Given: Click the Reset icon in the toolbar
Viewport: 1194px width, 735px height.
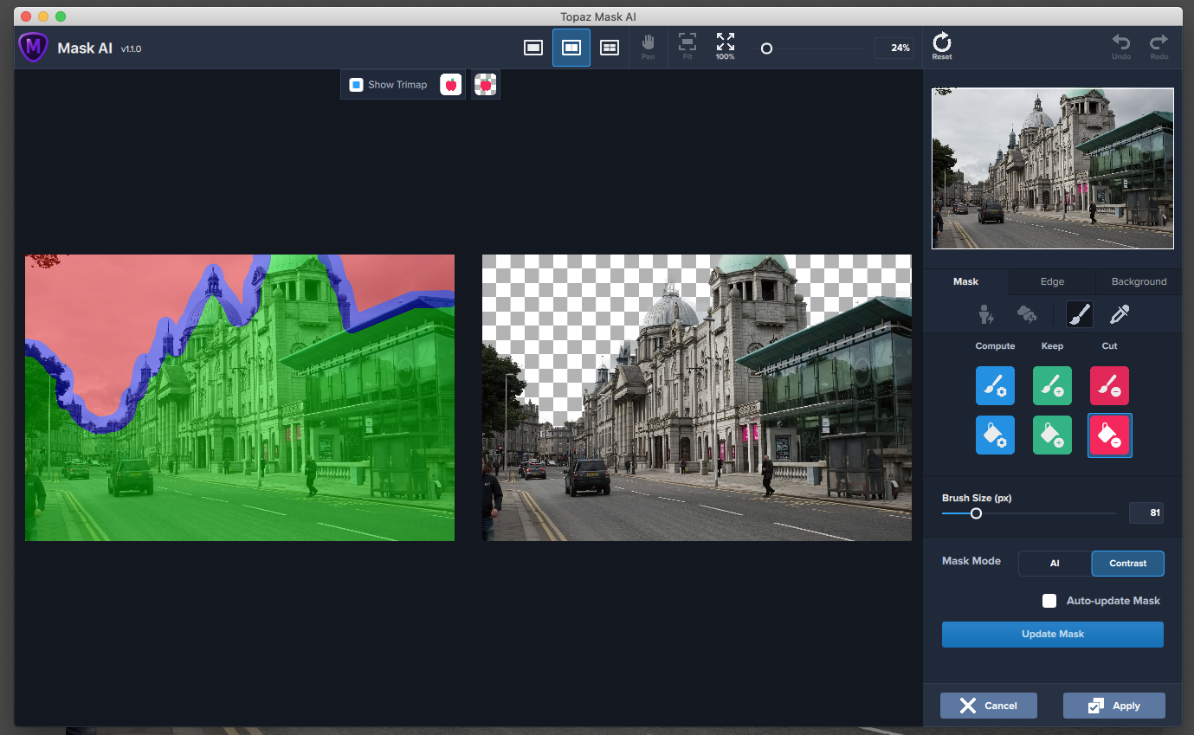Looking at the screenshot, I should pos(942,47).
